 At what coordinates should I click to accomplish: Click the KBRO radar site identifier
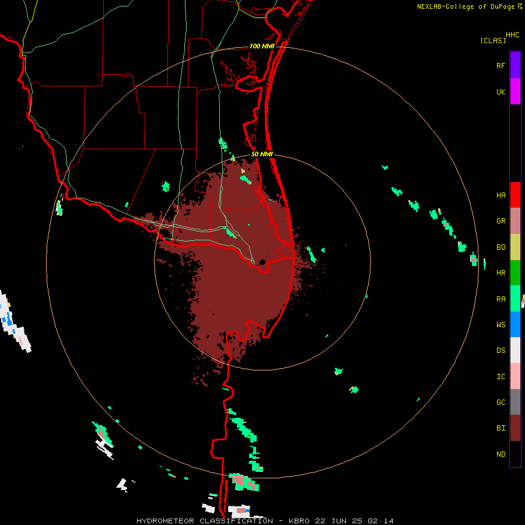click(300, 521)
